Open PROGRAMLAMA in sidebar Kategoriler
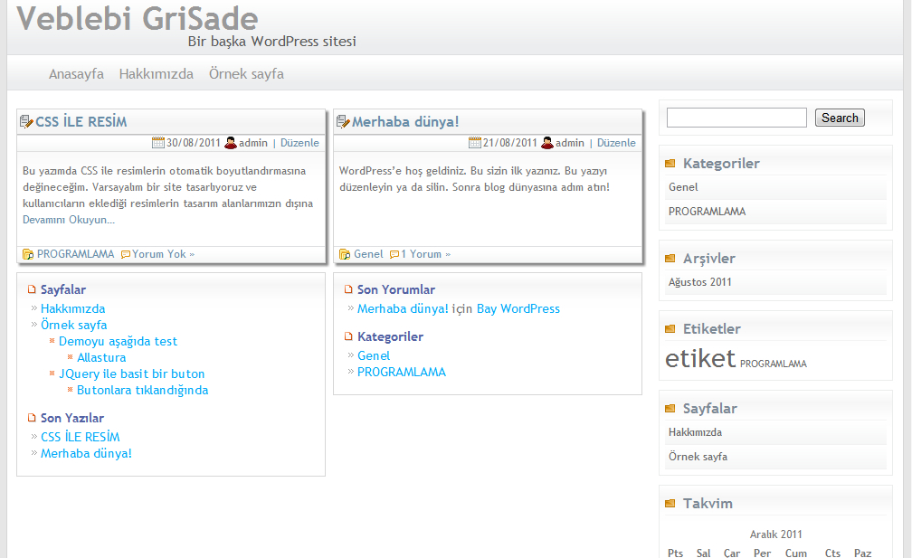 pos(707,212)
